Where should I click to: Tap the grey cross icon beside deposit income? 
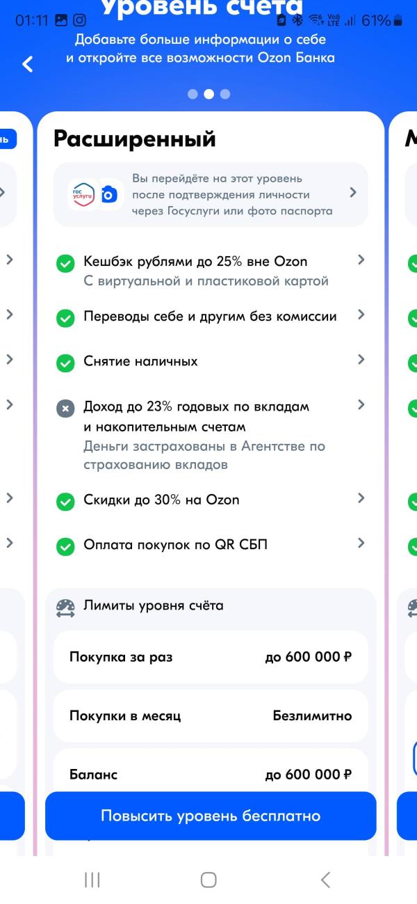(65, 409)
